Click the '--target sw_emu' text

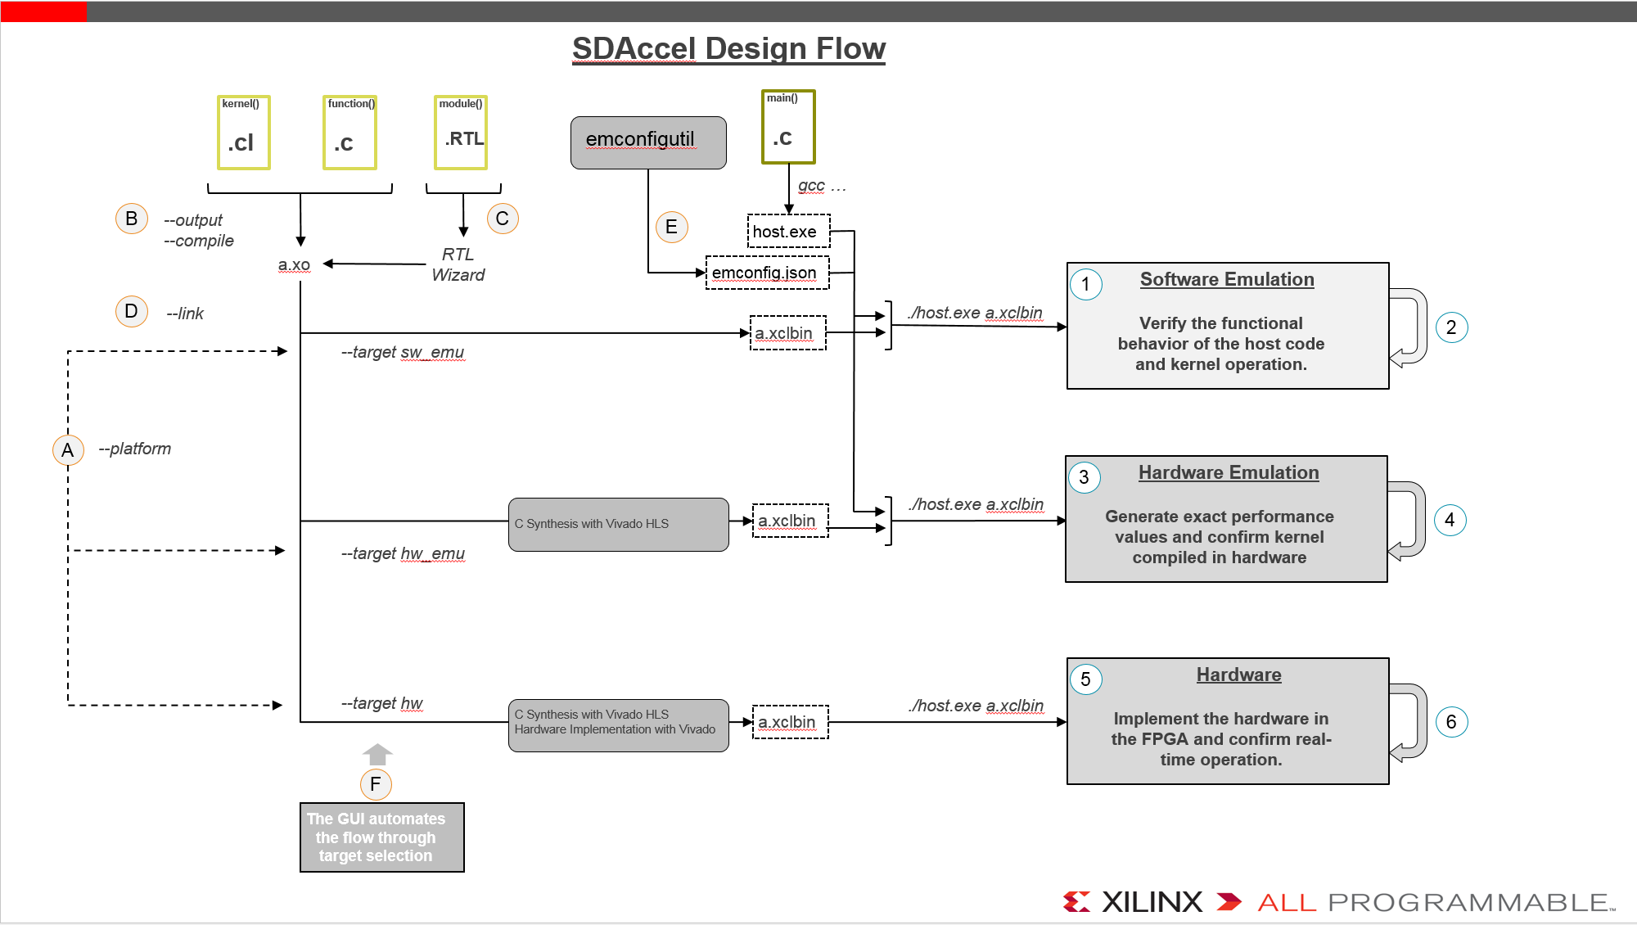[x=403, y=352]
